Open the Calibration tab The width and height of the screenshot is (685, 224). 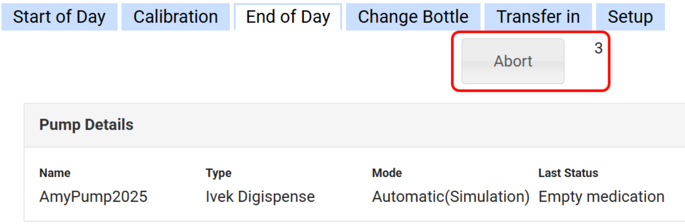(x=175, y=17)
